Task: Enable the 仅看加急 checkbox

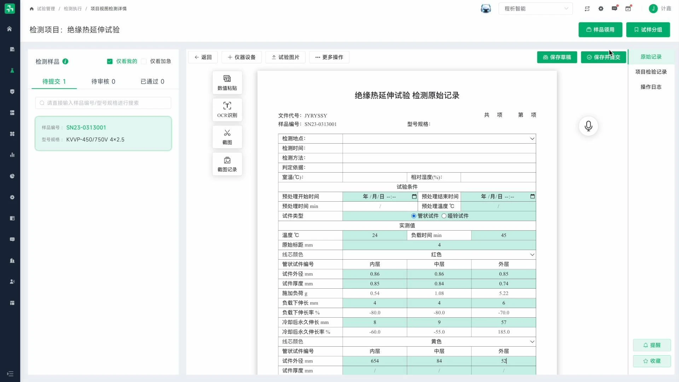Action: click(144, 61)
